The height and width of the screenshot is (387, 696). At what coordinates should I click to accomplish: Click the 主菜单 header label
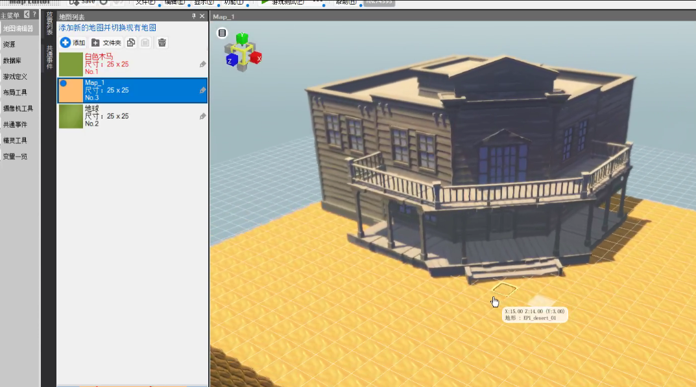click(10, 15)
